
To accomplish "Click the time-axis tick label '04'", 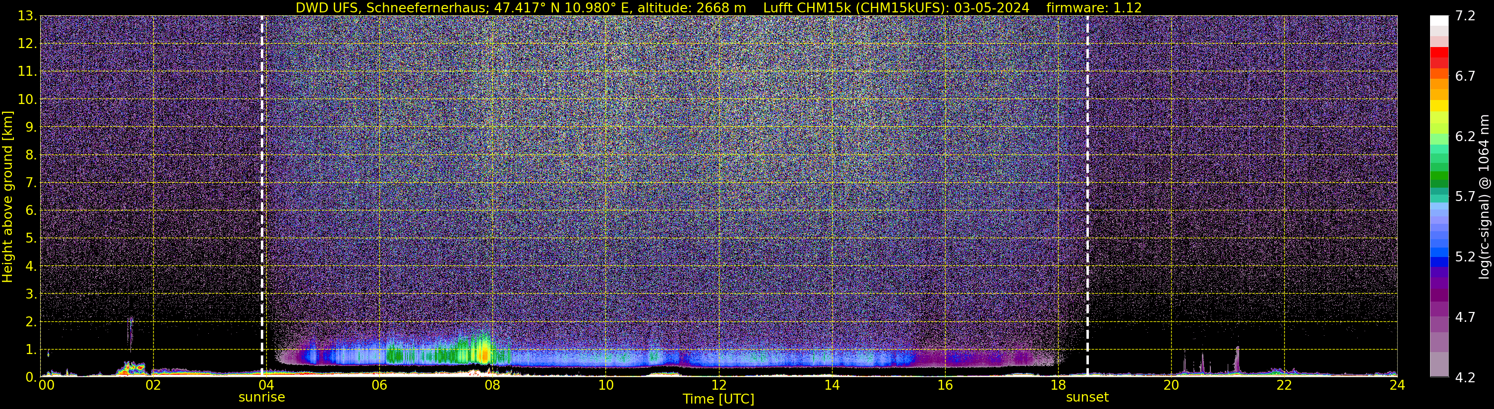I will coord(266,385).
